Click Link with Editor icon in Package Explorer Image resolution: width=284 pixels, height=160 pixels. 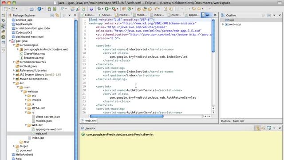(x=57, y=16)
